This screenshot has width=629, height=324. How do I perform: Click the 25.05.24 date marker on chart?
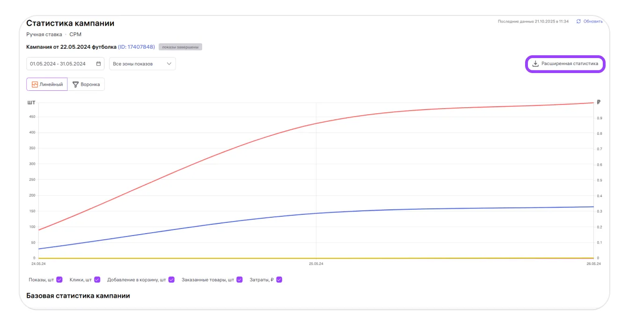click(316, 264)
